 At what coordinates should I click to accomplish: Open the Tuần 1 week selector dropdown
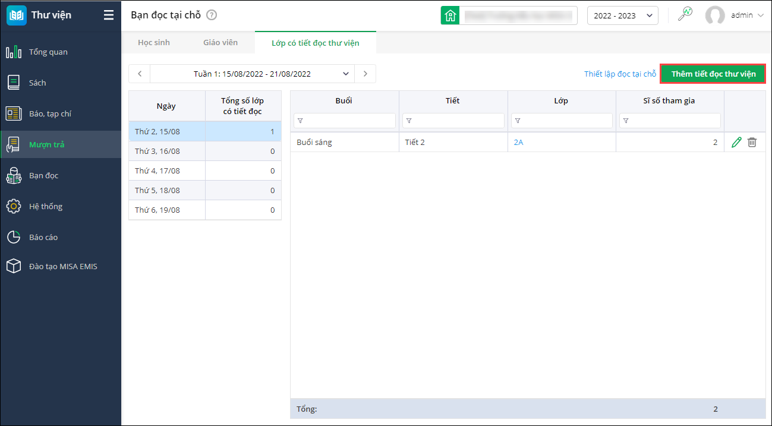(x=252, y=74)
